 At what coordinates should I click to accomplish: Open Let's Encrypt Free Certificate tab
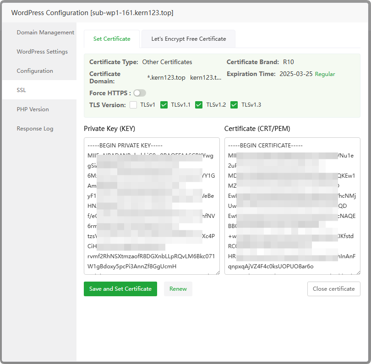(188, 39)
